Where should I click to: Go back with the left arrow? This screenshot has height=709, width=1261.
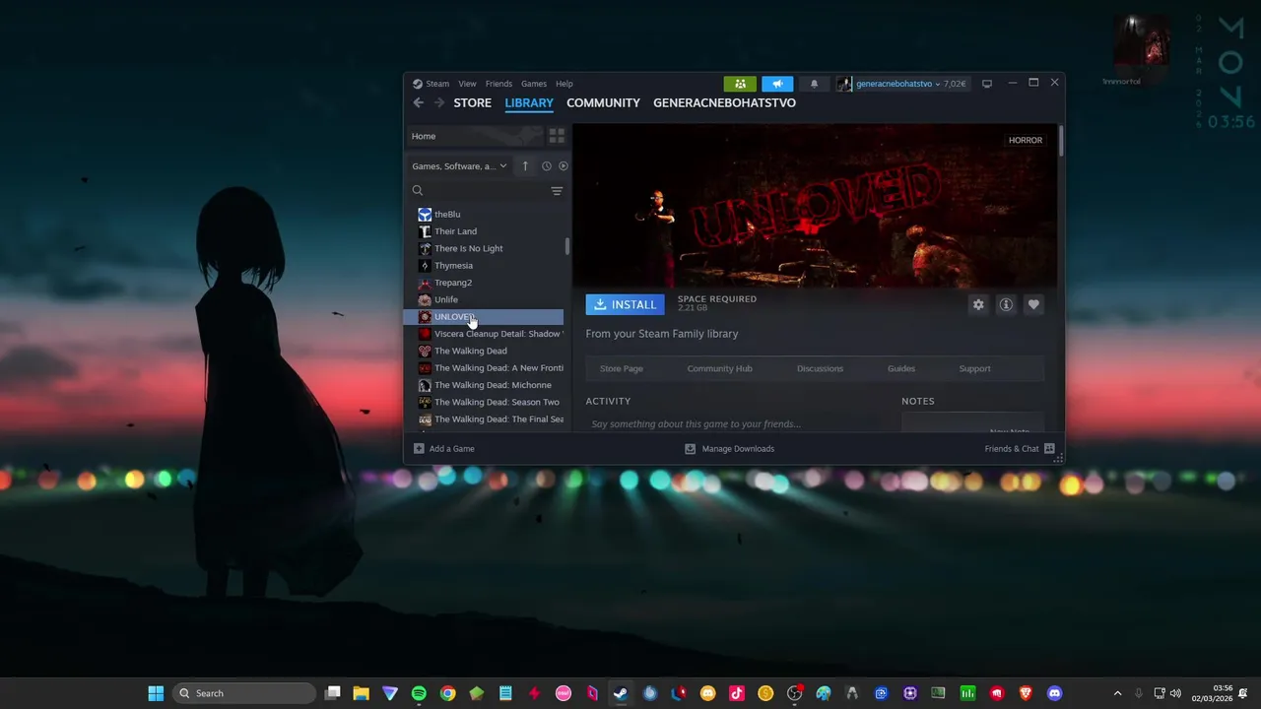click(x=419, y=102)
